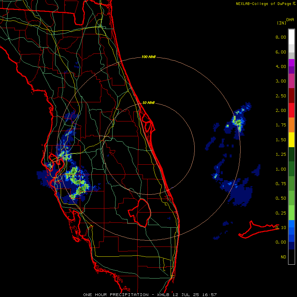Image resolution: width=297 pixels, height=297 pixels.
Task: Click the 0.75 legend value
Action: (281, 184)
